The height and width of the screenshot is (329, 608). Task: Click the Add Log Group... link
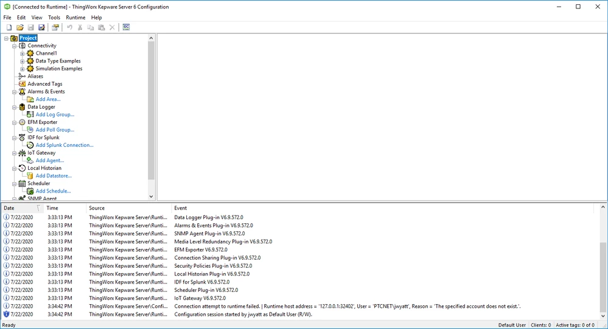55,115
